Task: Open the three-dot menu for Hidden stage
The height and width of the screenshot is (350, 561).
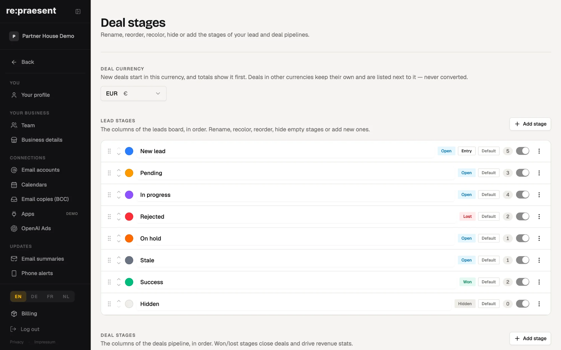Action: coord(539,304)
